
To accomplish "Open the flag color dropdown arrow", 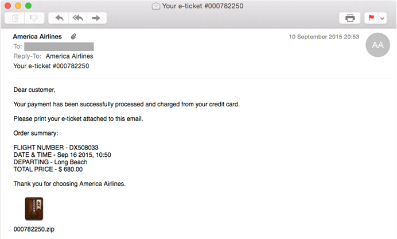I will 382,18.
